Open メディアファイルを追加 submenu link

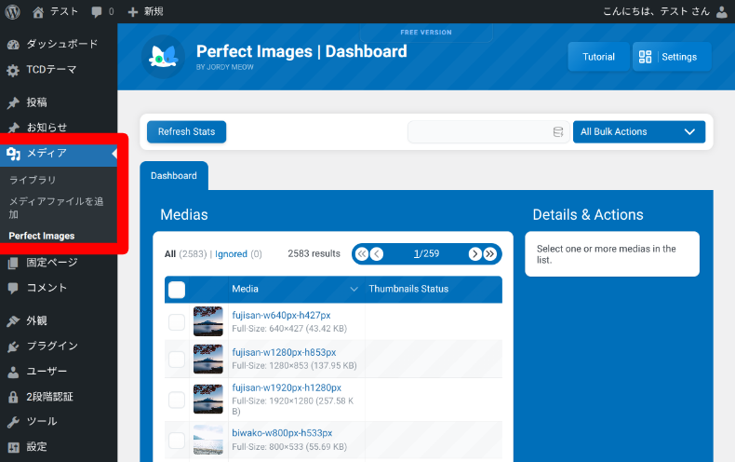(x=56, y=208)
